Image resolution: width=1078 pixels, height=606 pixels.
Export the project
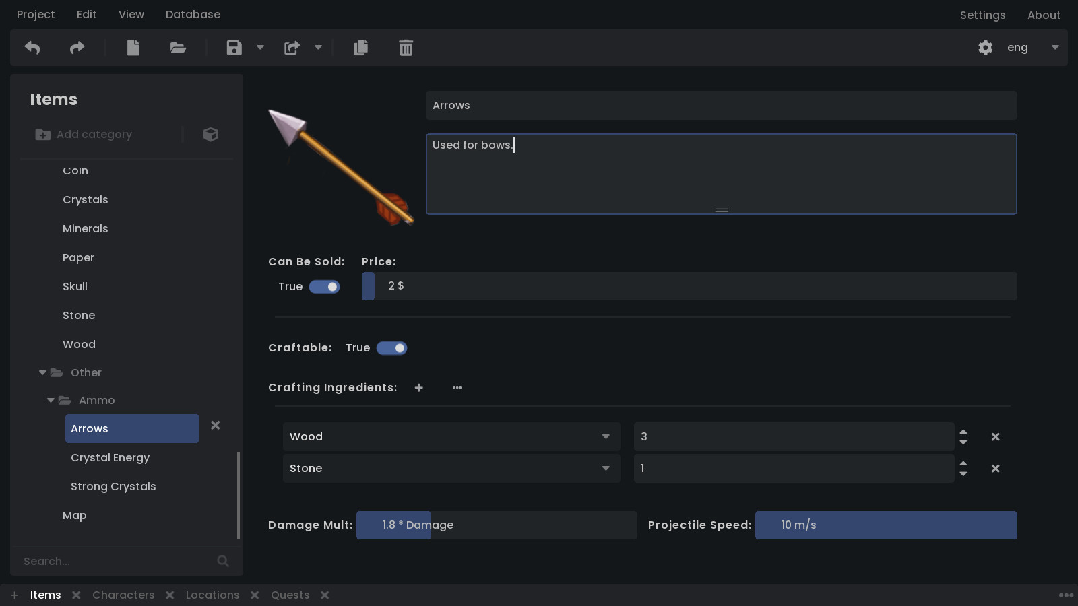[291, 48]
